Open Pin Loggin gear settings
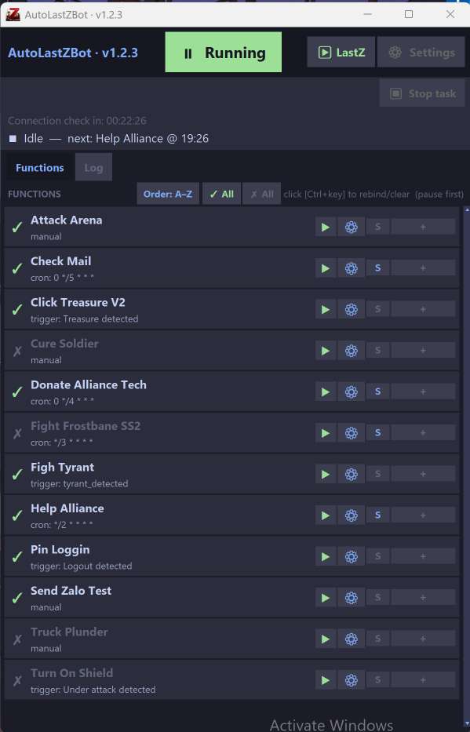Viewport: 470px width, 732px height. (x=351, y=556)
